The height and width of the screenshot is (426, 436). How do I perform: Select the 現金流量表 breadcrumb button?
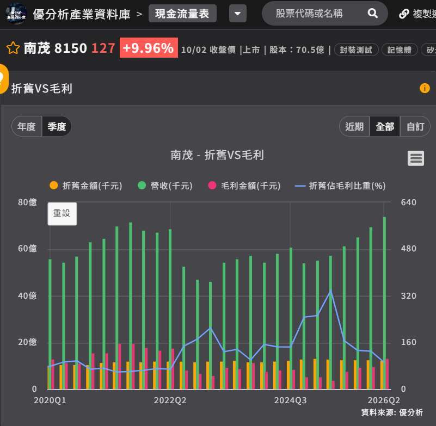click(182, 14)
